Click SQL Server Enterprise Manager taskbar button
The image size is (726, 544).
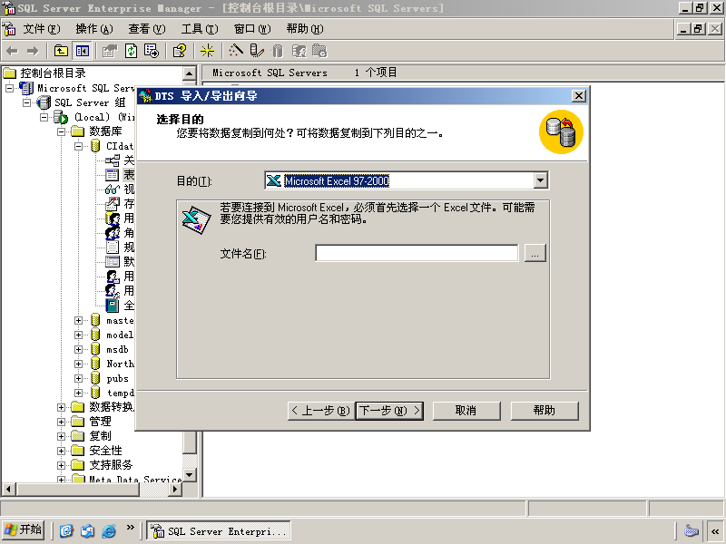[x=219, y=530]
